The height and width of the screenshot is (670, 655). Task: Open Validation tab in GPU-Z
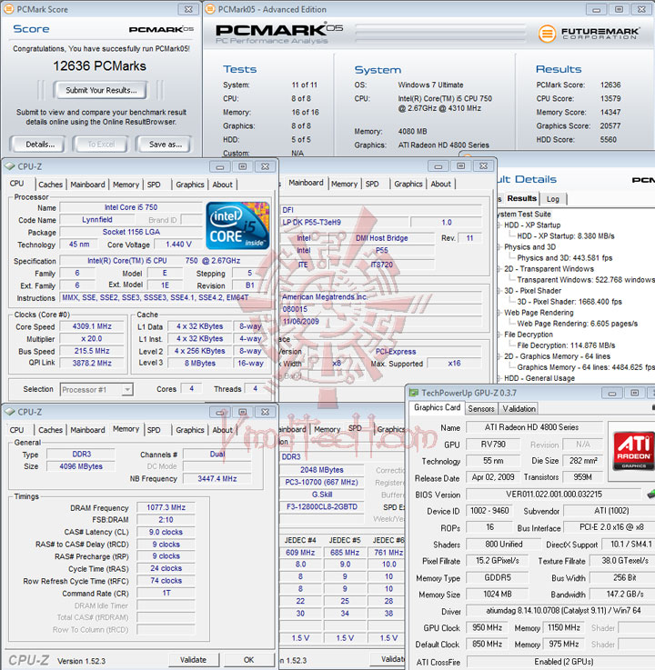(519, 408)
